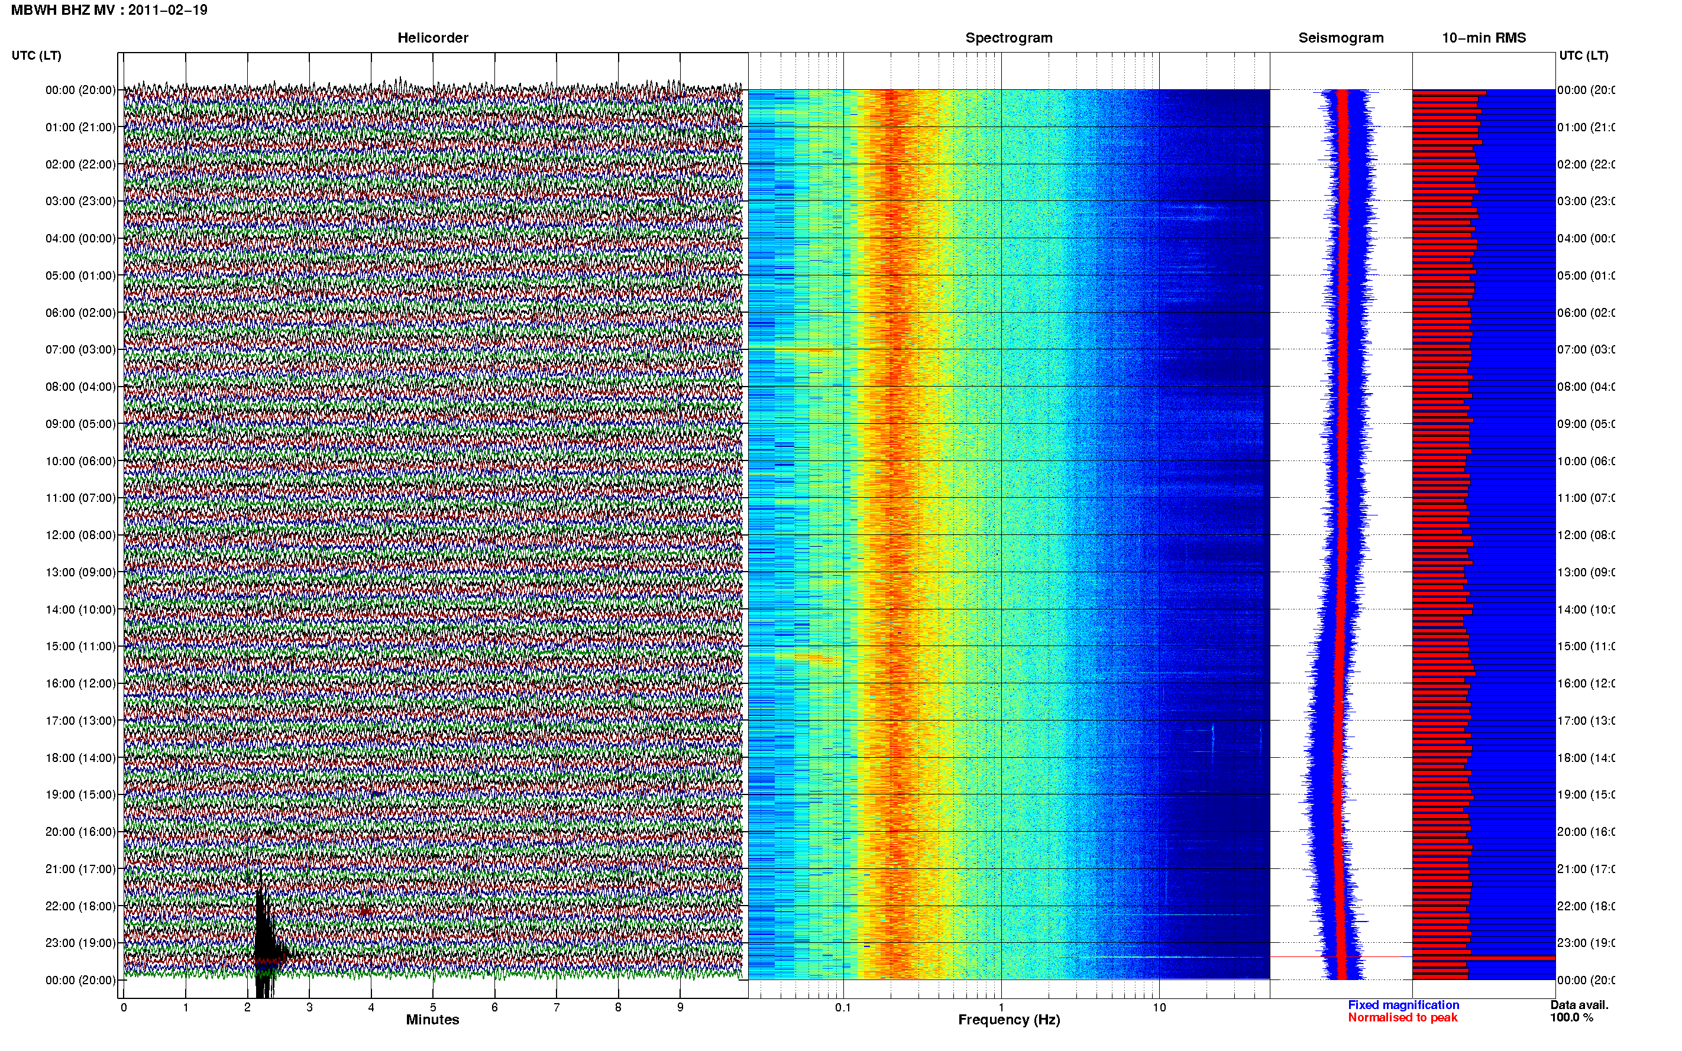The image size is (1682, 1051).
Task: Click the '0.1' frequency tick label
Action: coord(843,1007)
